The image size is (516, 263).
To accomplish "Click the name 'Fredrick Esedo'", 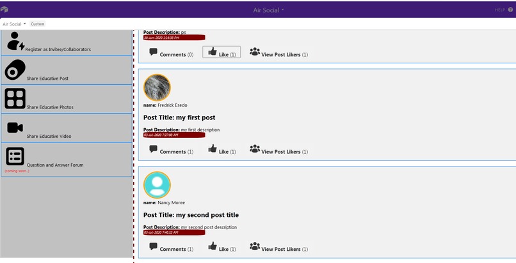I will (172, 105).
